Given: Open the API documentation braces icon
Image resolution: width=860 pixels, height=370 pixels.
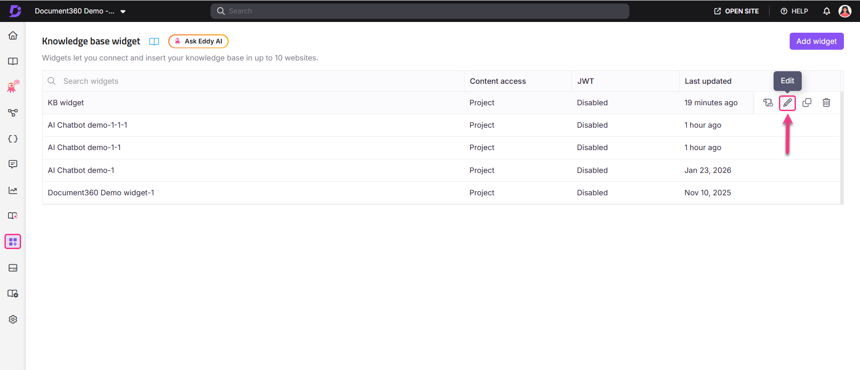Looking at the screenshot, I should coord(13,139).
